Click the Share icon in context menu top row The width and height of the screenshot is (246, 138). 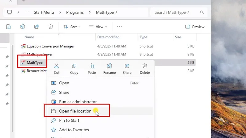127,66
